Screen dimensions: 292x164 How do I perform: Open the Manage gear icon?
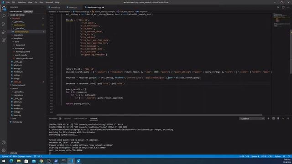4,150
